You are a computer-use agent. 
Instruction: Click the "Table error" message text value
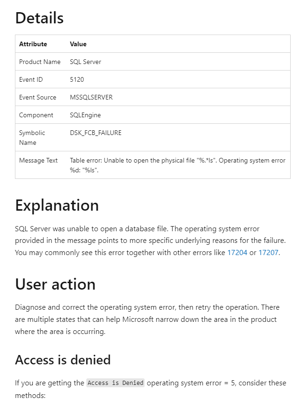click(x=177, y=165)
